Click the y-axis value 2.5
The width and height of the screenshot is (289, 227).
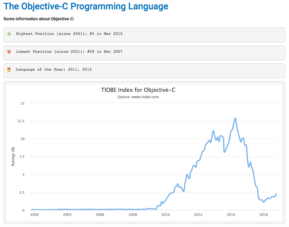(22, 192)
